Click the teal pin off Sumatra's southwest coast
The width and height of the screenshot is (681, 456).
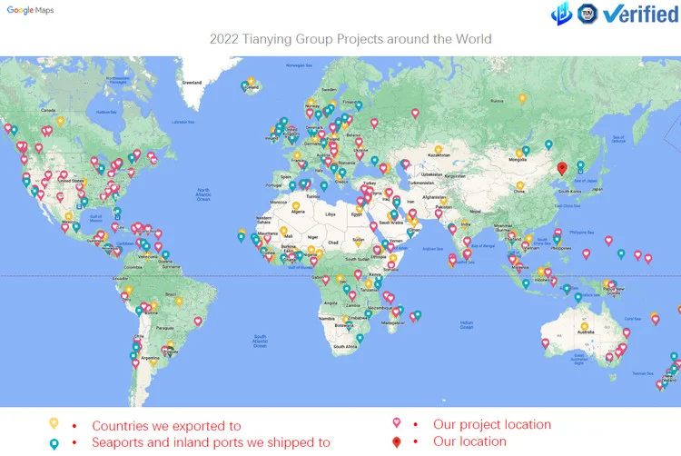coord(526,284)
